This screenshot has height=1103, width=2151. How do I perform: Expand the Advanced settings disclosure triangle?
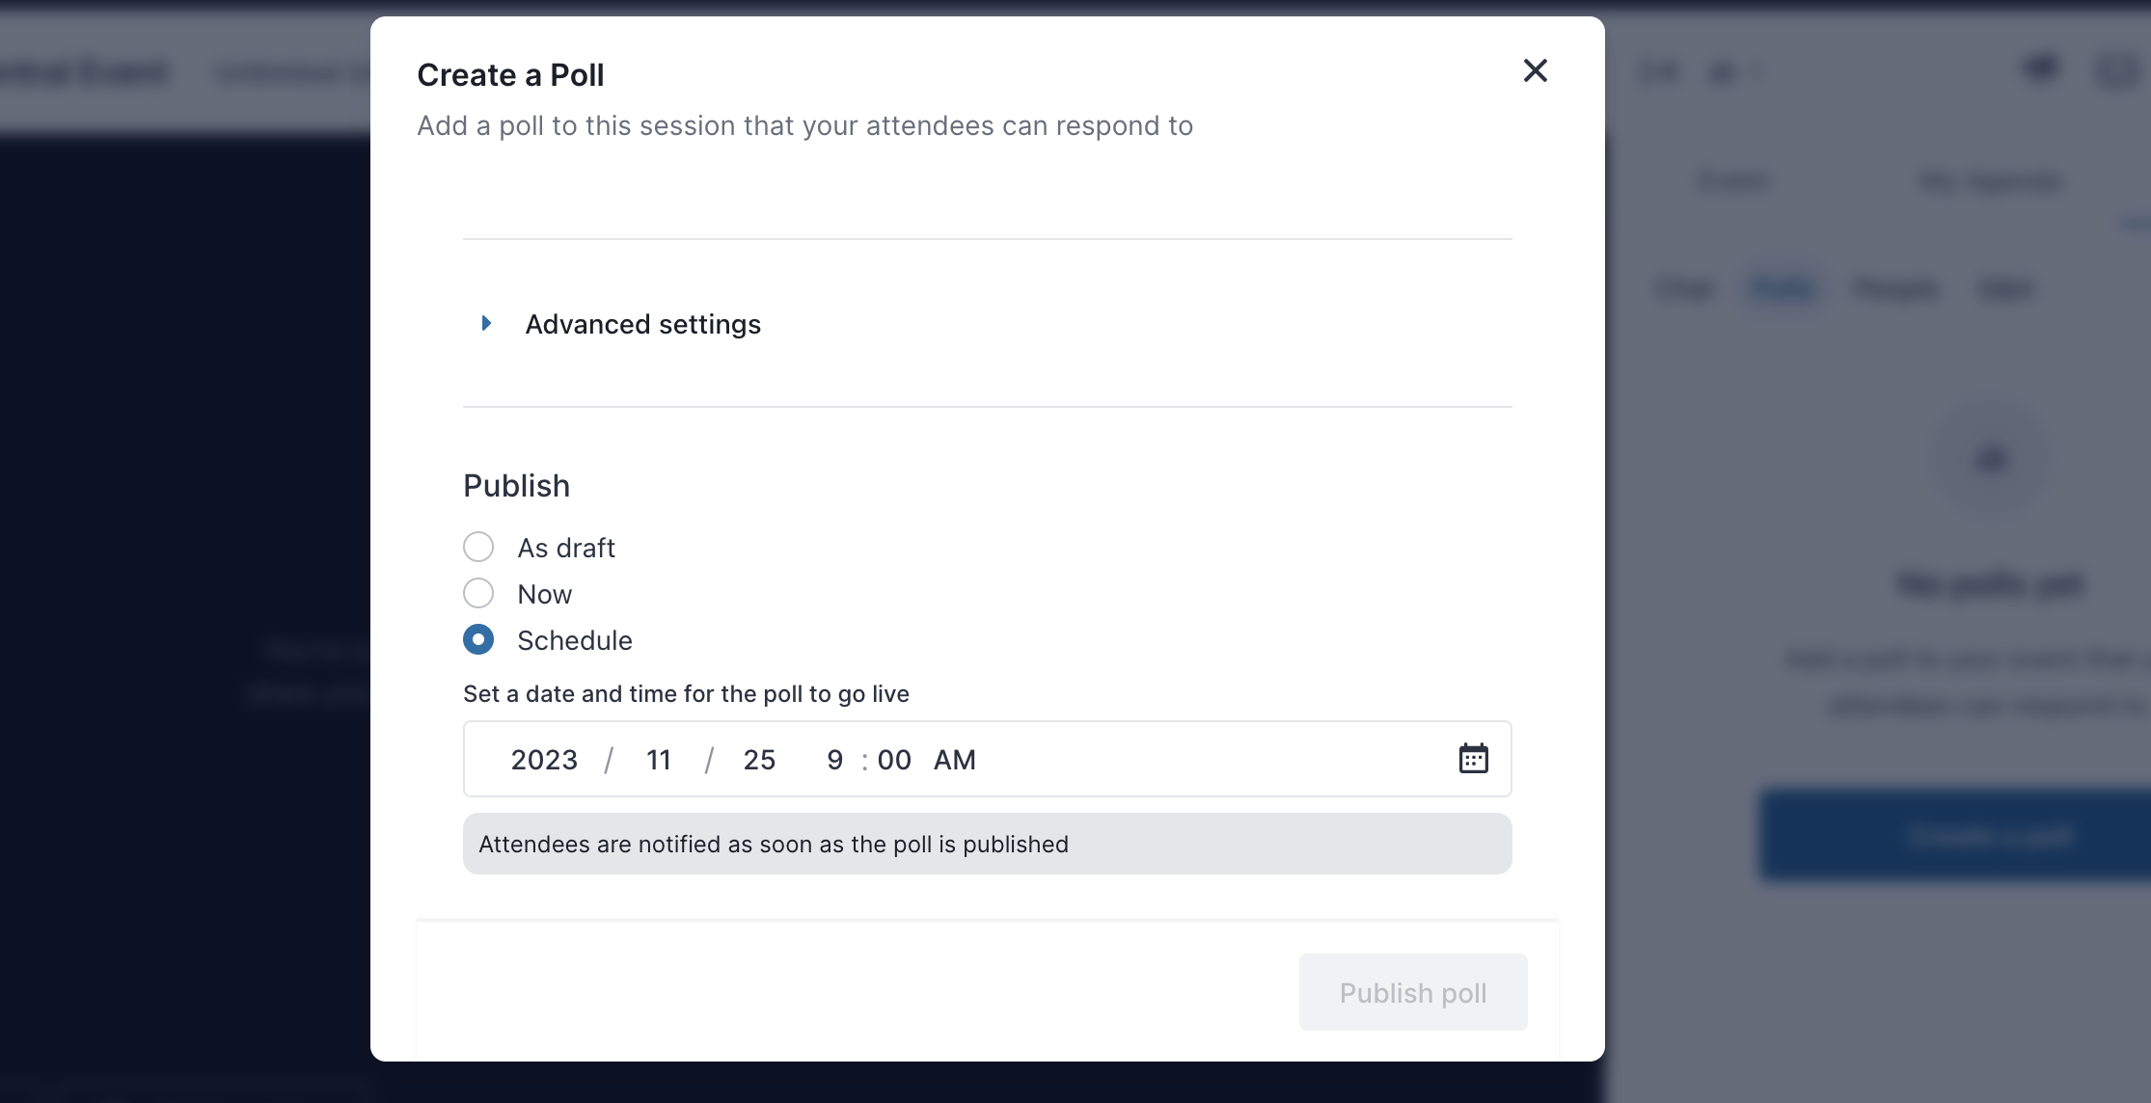487,323
